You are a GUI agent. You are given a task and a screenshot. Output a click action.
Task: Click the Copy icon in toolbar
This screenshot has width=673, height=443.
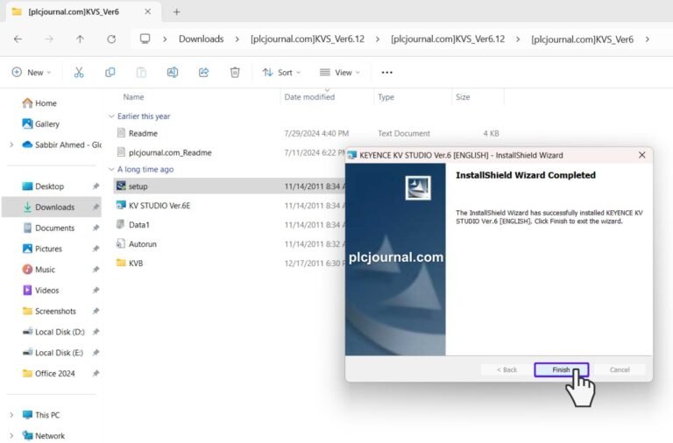(110, 73)
